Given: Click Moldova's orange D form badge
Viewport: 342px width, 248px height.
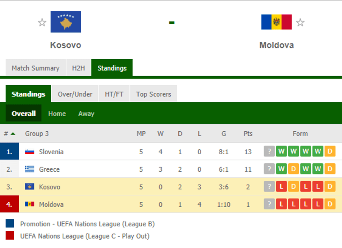Looking at the screenshot, I should click(x=330, y=204).
